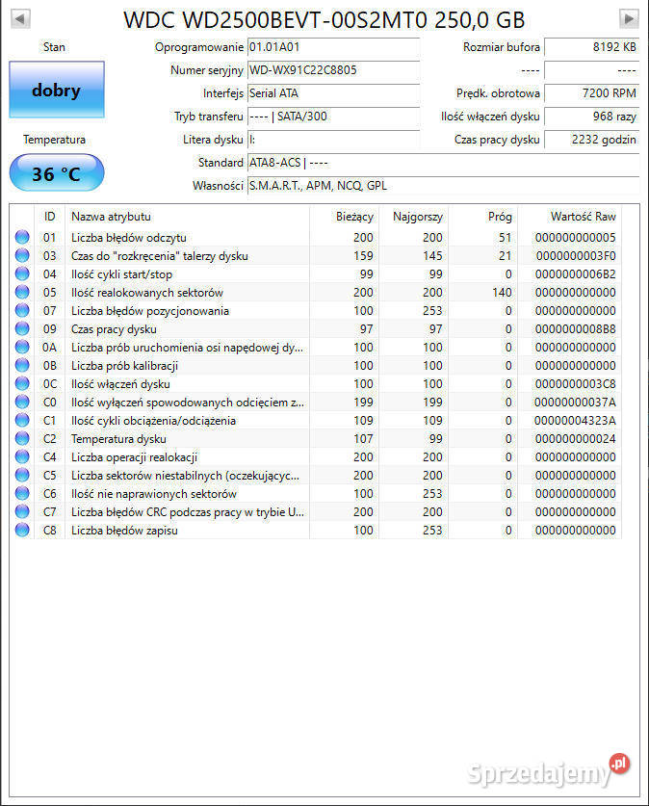Viewport: 649px width, 806px height.
Task: Click the Tryb transferu SATA/300 field
Action: pos(333,117)
